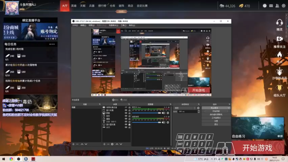288x162 pixels.
Task: Pop out the OBS controls dock
Action: [x=229, y=104]
